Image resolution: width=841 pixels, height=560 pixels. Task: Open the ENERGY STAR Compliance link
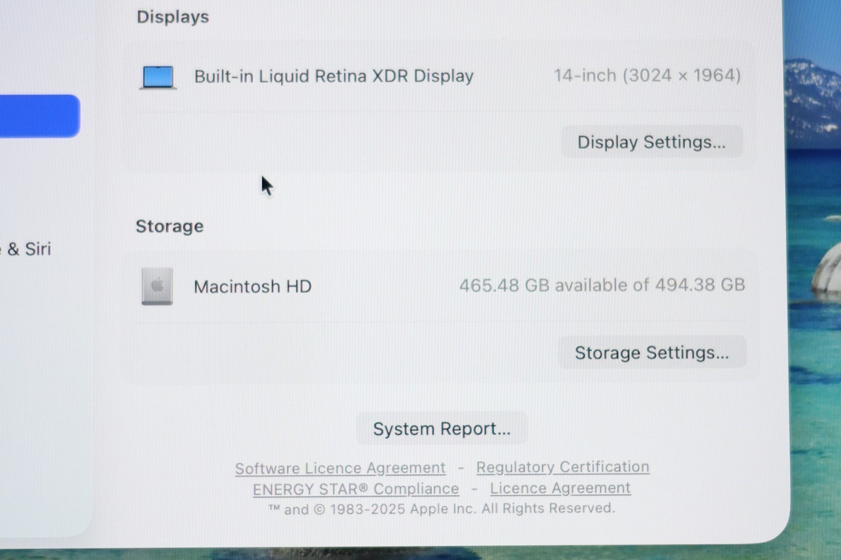[356, 489]
